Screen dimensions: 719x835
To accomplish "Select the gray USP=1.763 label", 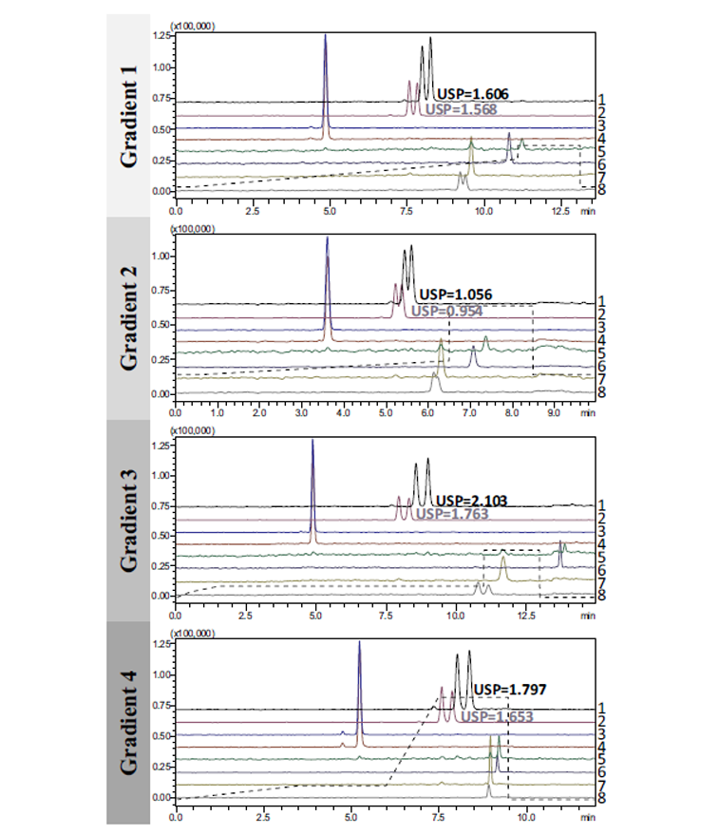I will pos(452,514).
